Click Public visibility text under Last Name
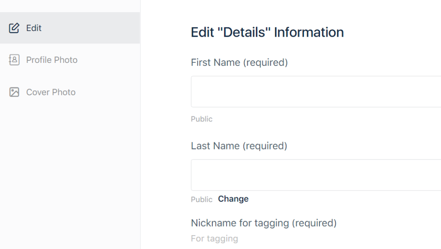The height and width of the screenshot is (249, 441). point(202,199)
